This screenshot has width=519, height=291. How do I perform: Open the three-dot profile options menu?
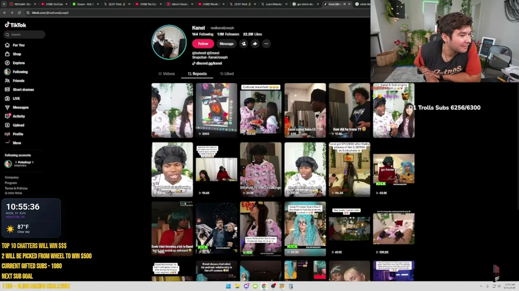click(266, 44)
